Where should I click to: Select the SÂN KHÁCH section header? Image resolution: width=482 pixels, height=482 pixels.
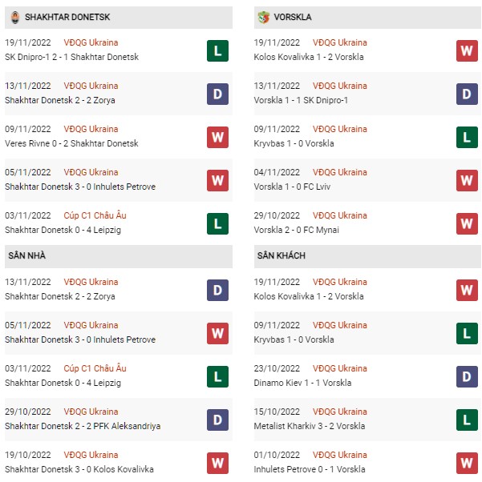[367, 255]
